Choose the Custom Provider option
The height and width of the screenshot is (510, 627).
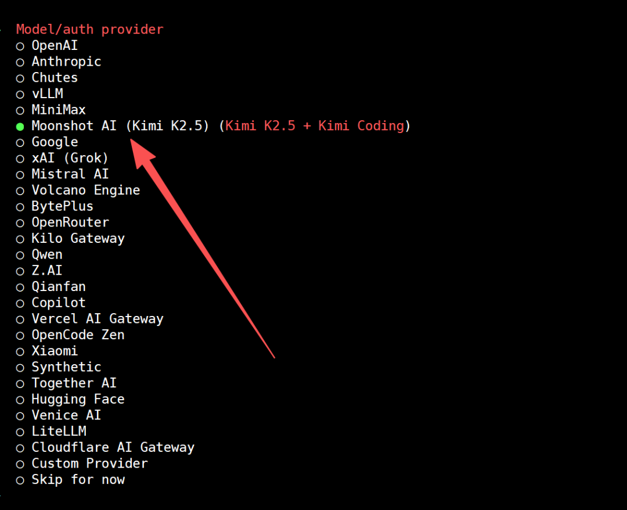click(20, 464)
